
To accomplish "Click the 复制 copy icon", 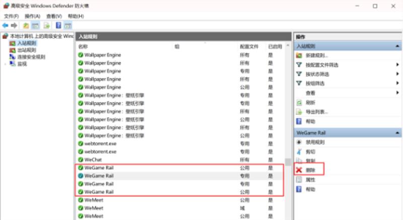I will point(299,161).
